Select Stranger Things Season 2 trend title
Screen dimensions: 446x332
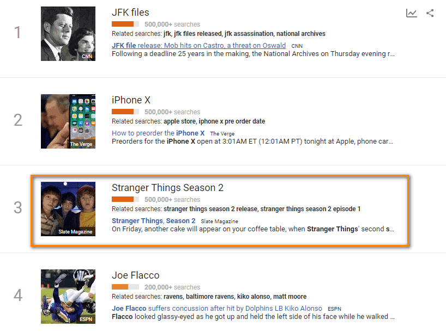(167, 188)
